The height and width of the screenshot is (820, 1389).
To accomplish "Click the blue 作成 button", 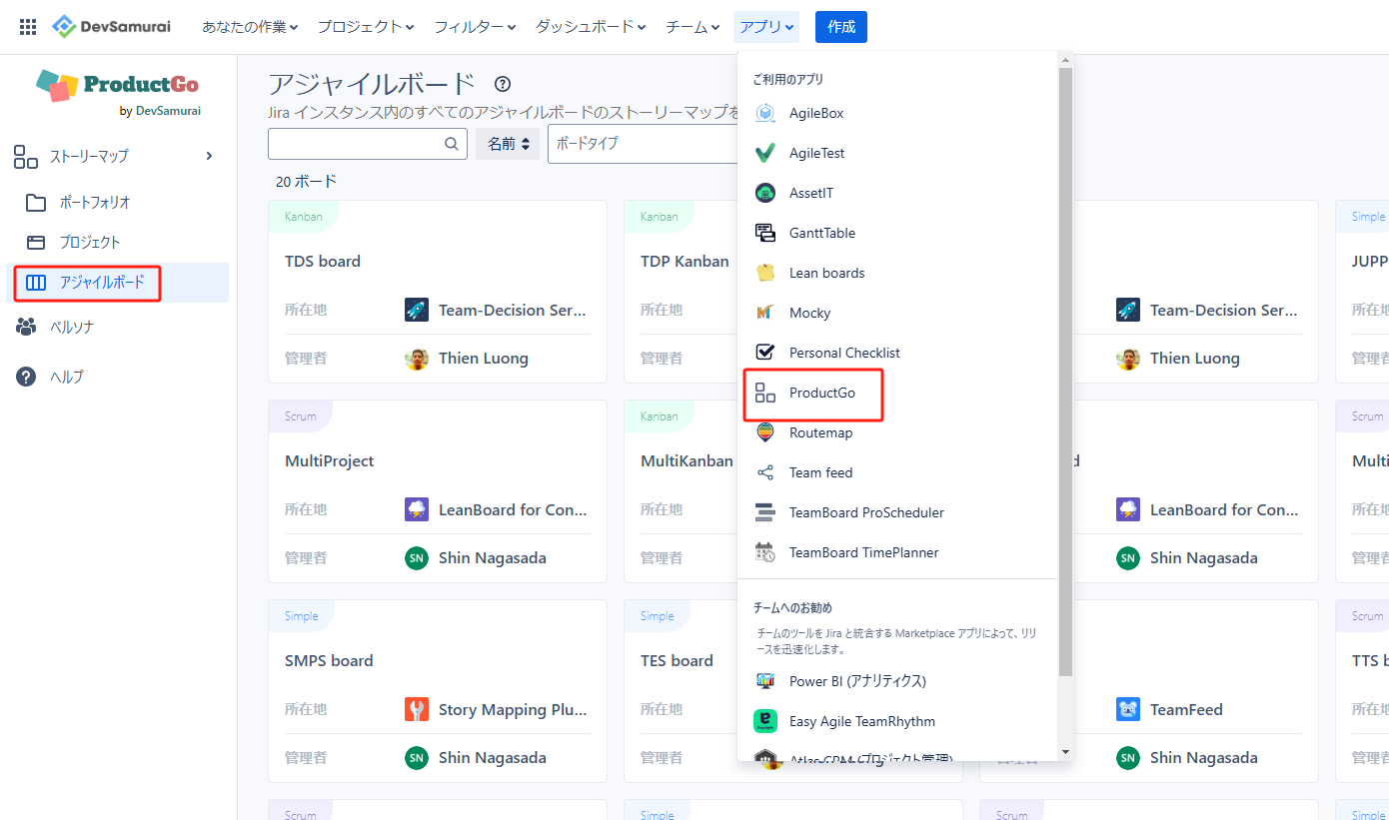I will tap(840, 27).
